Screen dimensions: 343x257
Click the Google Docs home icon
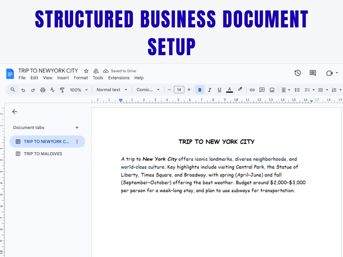click(10, 74)
